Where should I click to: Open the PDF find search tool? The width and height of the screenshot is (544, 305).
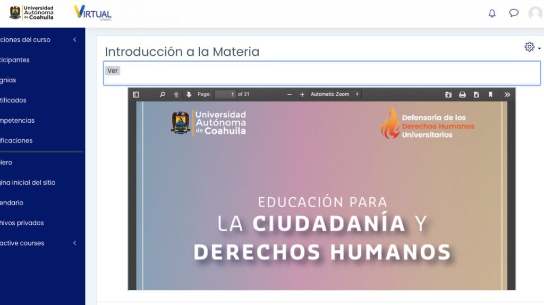pyautogui.click(x=163, y=95)
